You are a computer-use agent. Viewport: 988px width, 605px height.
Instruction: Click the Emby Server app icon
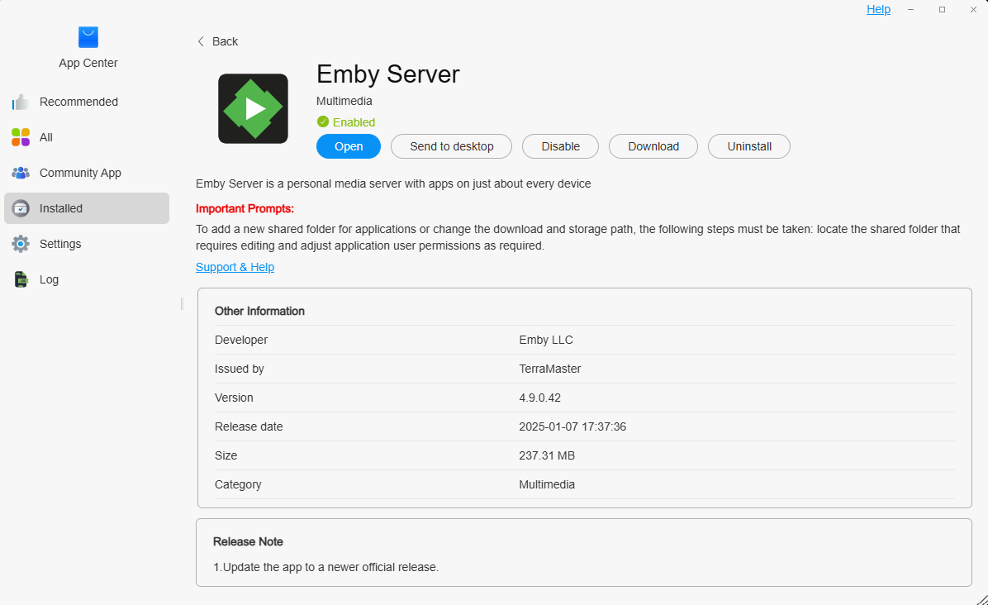[253, 108]
